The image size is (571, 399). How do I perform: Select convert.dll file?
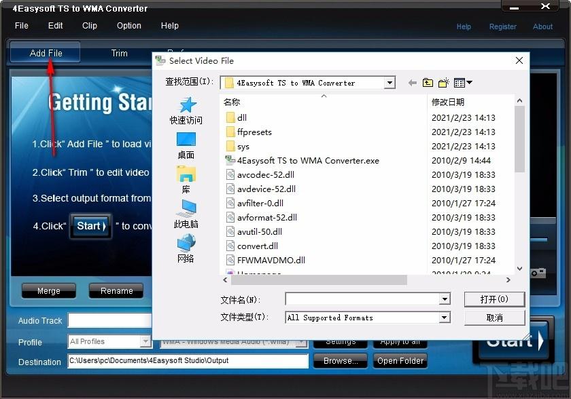click(252, 246)
